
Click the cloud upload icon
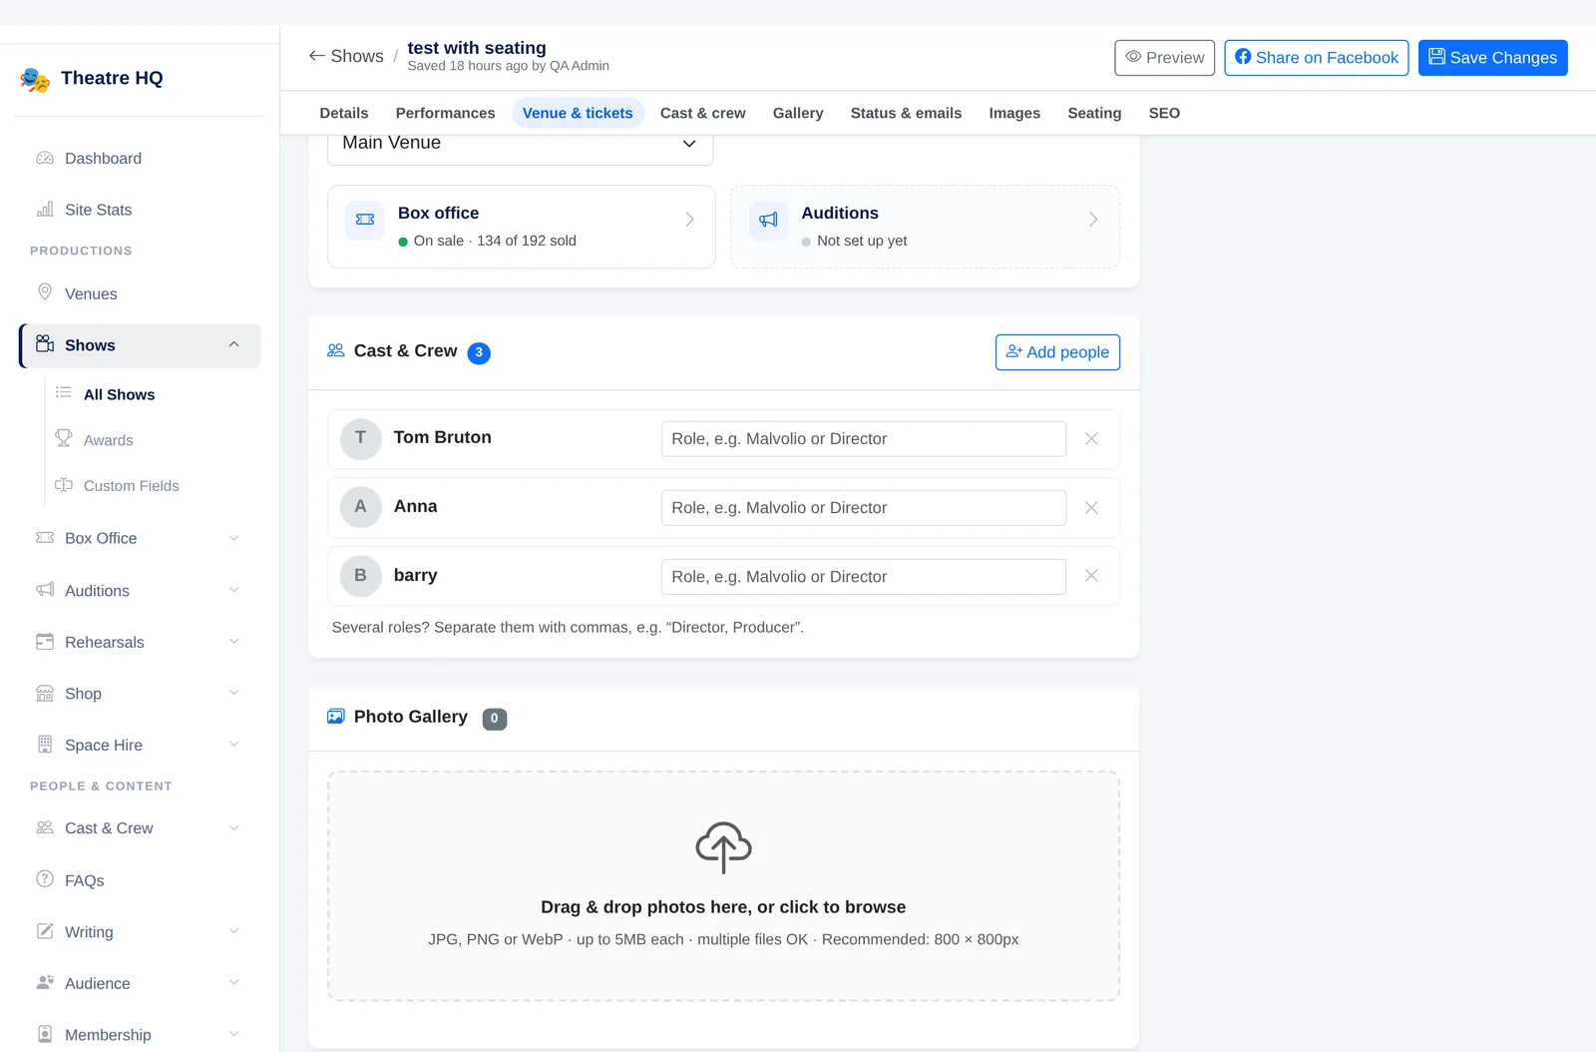pyautogui.click(x=723, y=847)
